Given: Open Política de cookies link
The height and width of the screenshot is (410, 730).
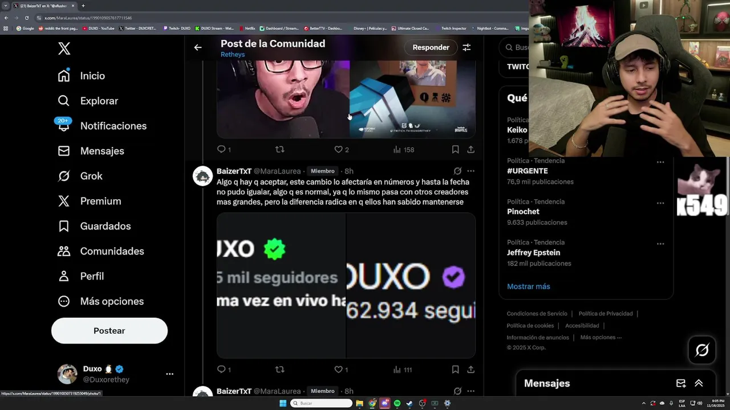Looking at the screenshot, I should [530, 326].
